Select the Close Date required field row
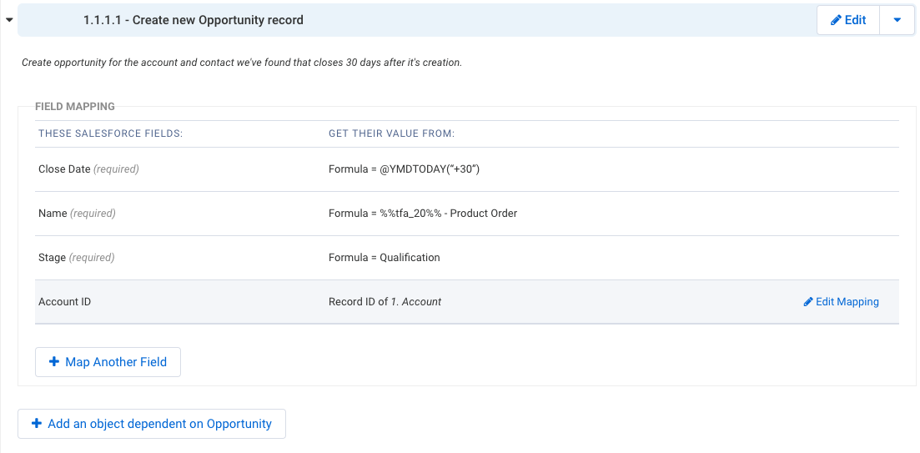920x453 pixels. pyautogui.click(x=467, y=169)
